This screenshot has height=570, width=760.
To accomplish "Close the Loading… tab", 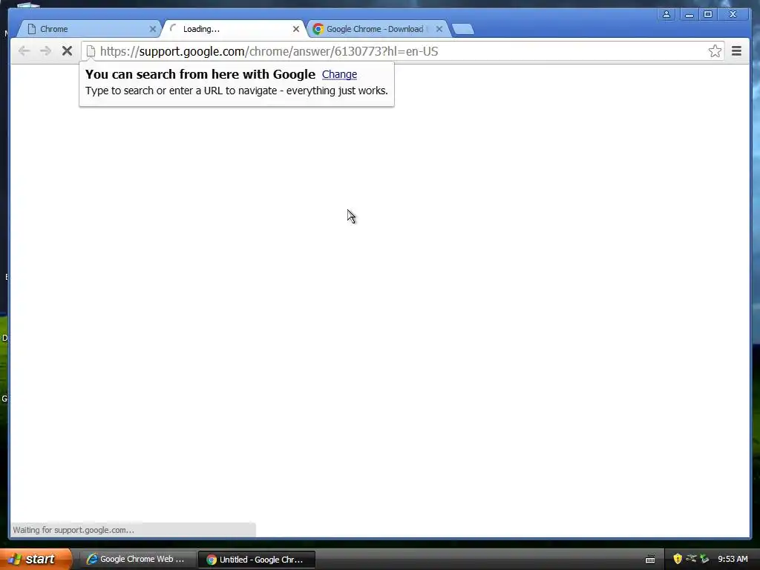I will click(x=296, y=29).
